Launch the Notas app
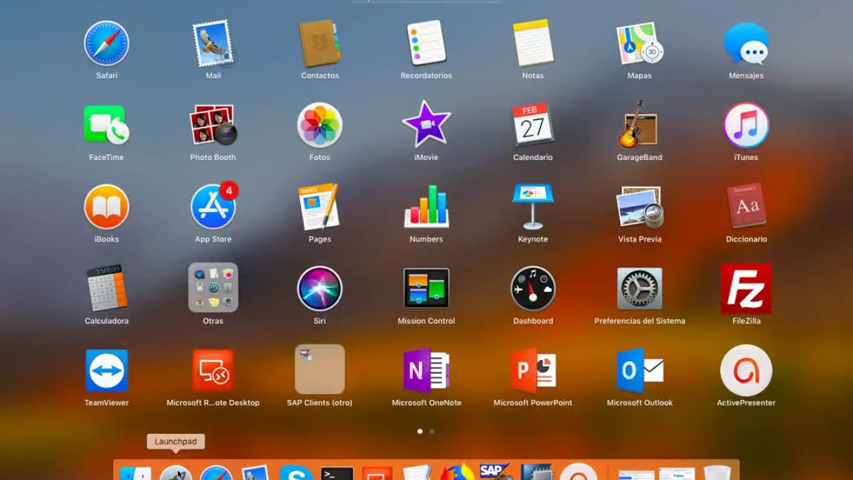853x480 pixels. coord(533,44)
